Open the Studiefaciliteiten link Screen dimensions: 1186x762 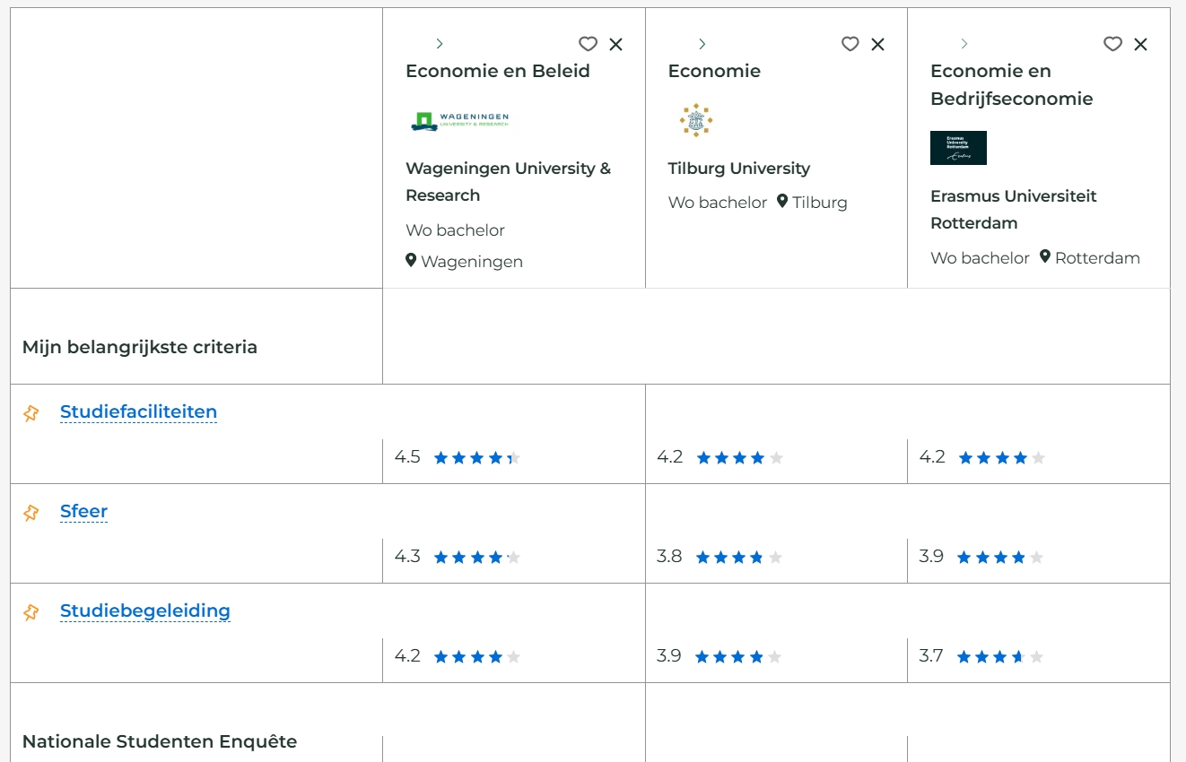coord(138,411)
